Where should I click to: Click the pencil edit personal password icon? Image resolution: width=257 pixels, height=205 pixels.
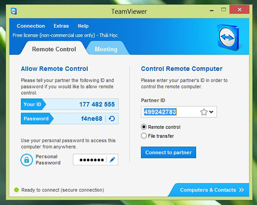(113, 160)
